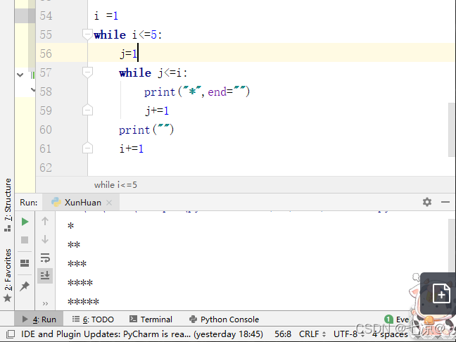Viewport: 456px width, 342px height.
Task: Toggle scroll to end of console
Action: click(45, 275)
